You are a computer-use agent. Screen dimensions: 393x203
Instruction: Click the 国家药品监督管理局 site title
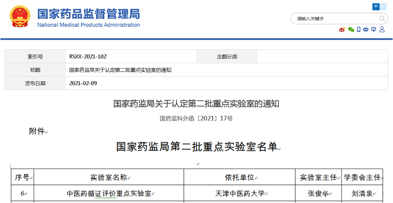pyautogui.click(x=89, y=14)
